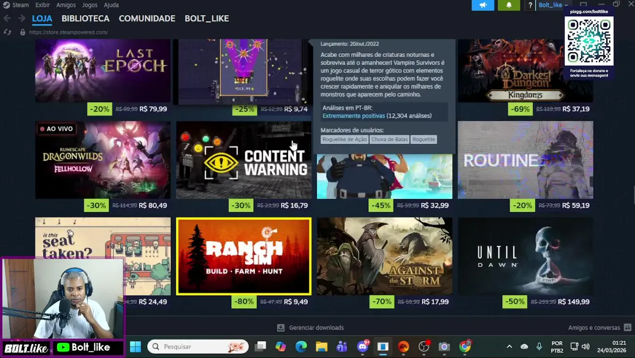
Task: Go back with the back arrow
Action: coord(7,18)
